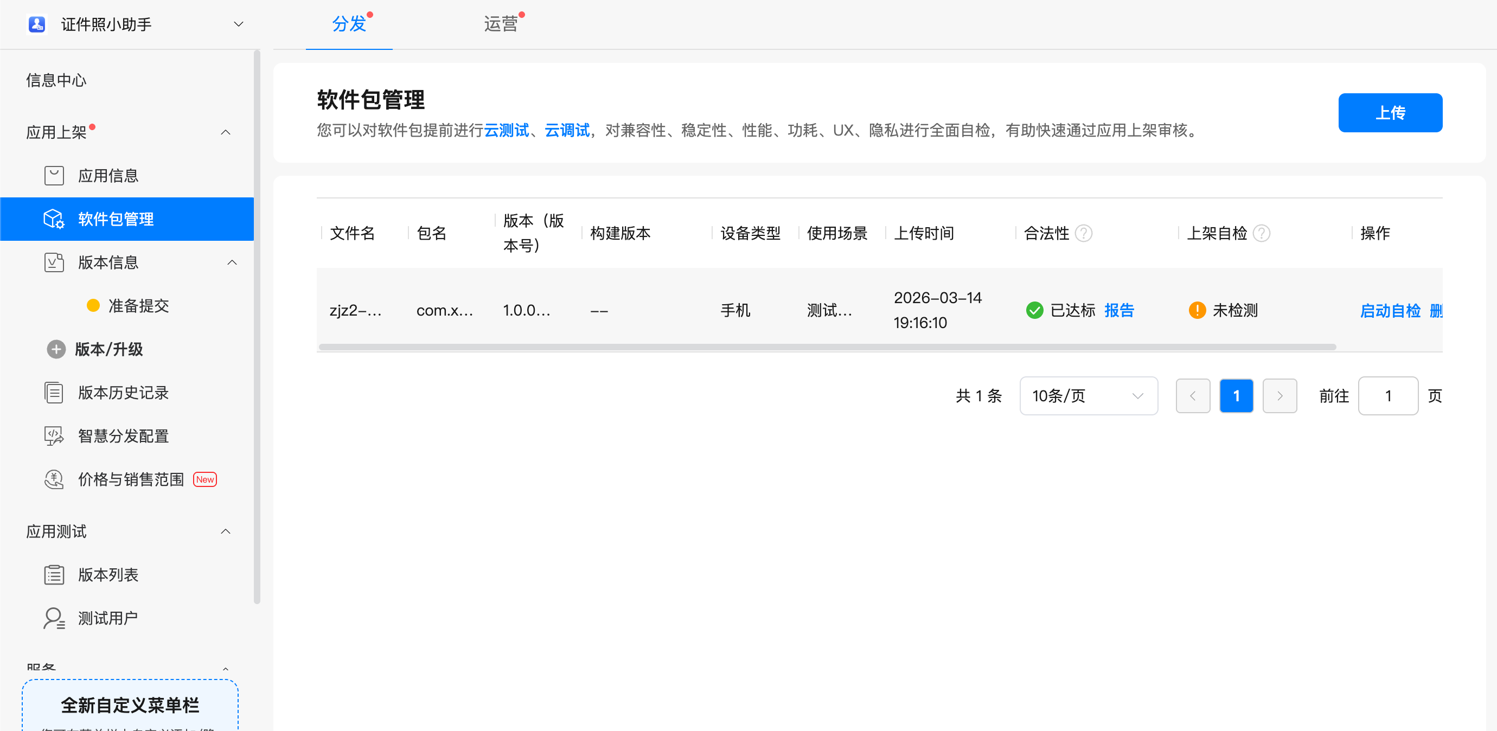This screenshot has height=731, width=1497.
Task: Click the 全新自定义菜单栏 tip card
Action: pos(130,705)
